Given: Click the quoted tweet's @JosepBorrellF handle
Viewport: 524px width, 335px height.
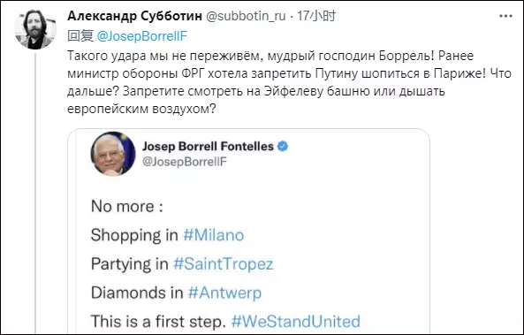Looking at the screenshot, I should click(x=185, y=162).
